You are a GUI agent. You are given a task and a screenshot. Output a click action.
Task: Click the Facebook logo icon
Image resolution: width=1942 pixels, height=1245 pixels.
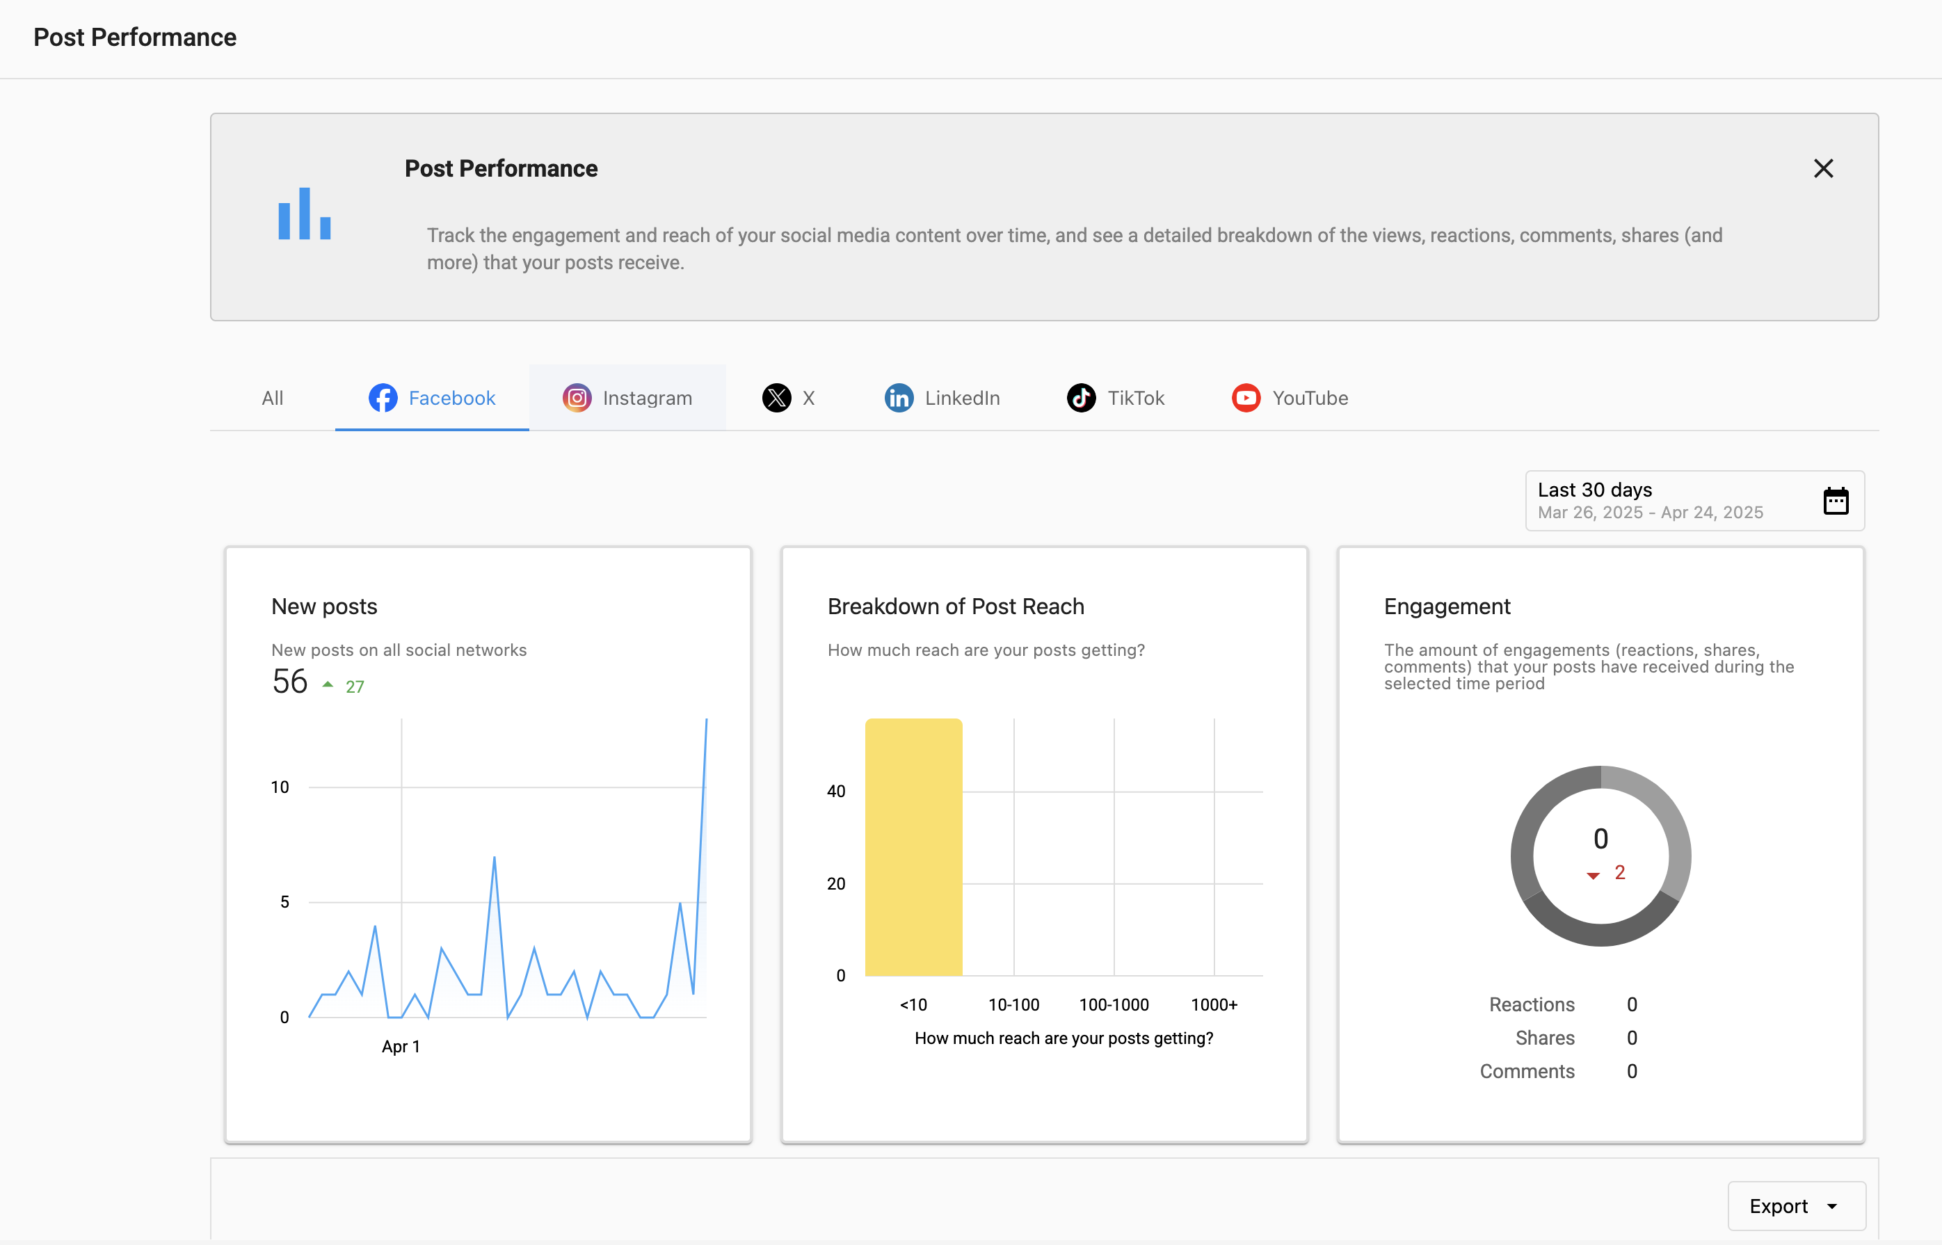click(383, 398)
